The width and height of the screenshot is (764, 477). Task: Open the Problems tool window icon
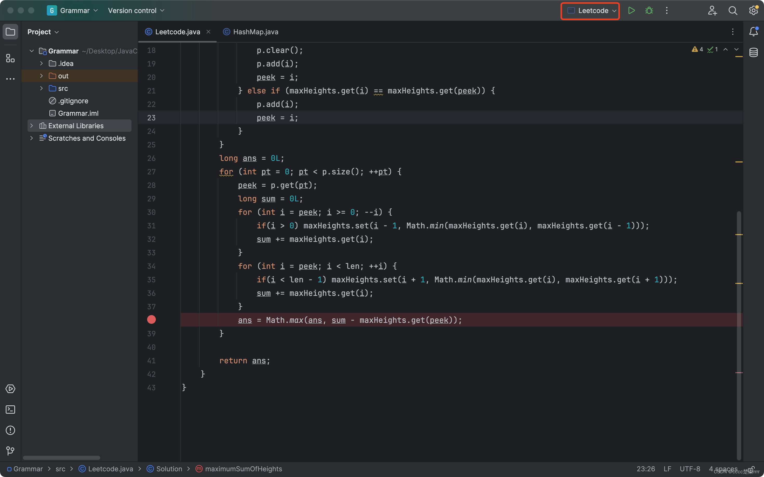[x=10, y=430]
